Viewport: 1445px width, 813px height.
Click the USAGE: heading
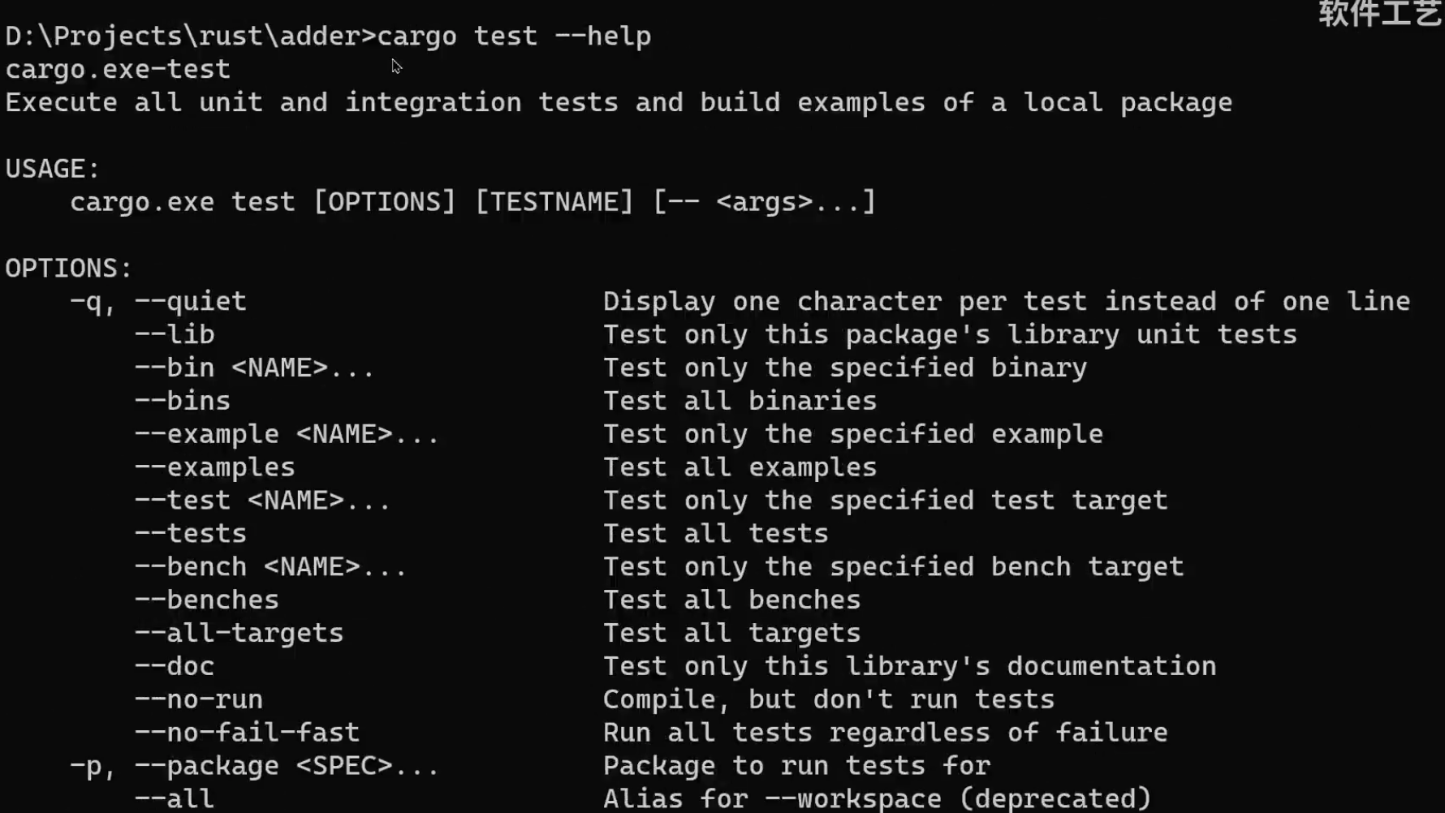point(52,169)
